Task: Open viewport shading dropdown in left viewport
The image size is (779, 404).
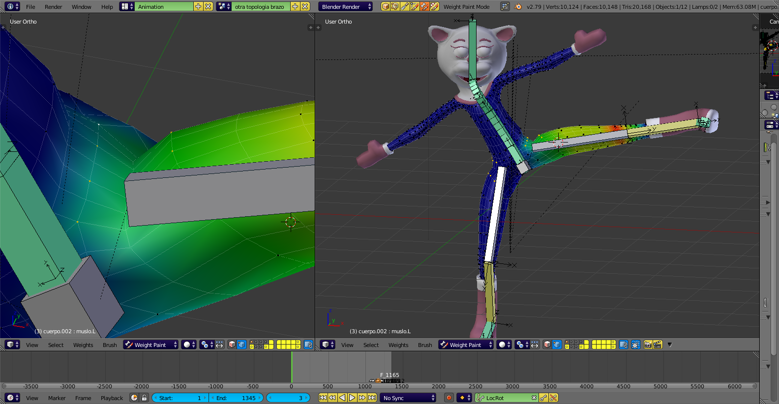Action: (x=189, y=345)
